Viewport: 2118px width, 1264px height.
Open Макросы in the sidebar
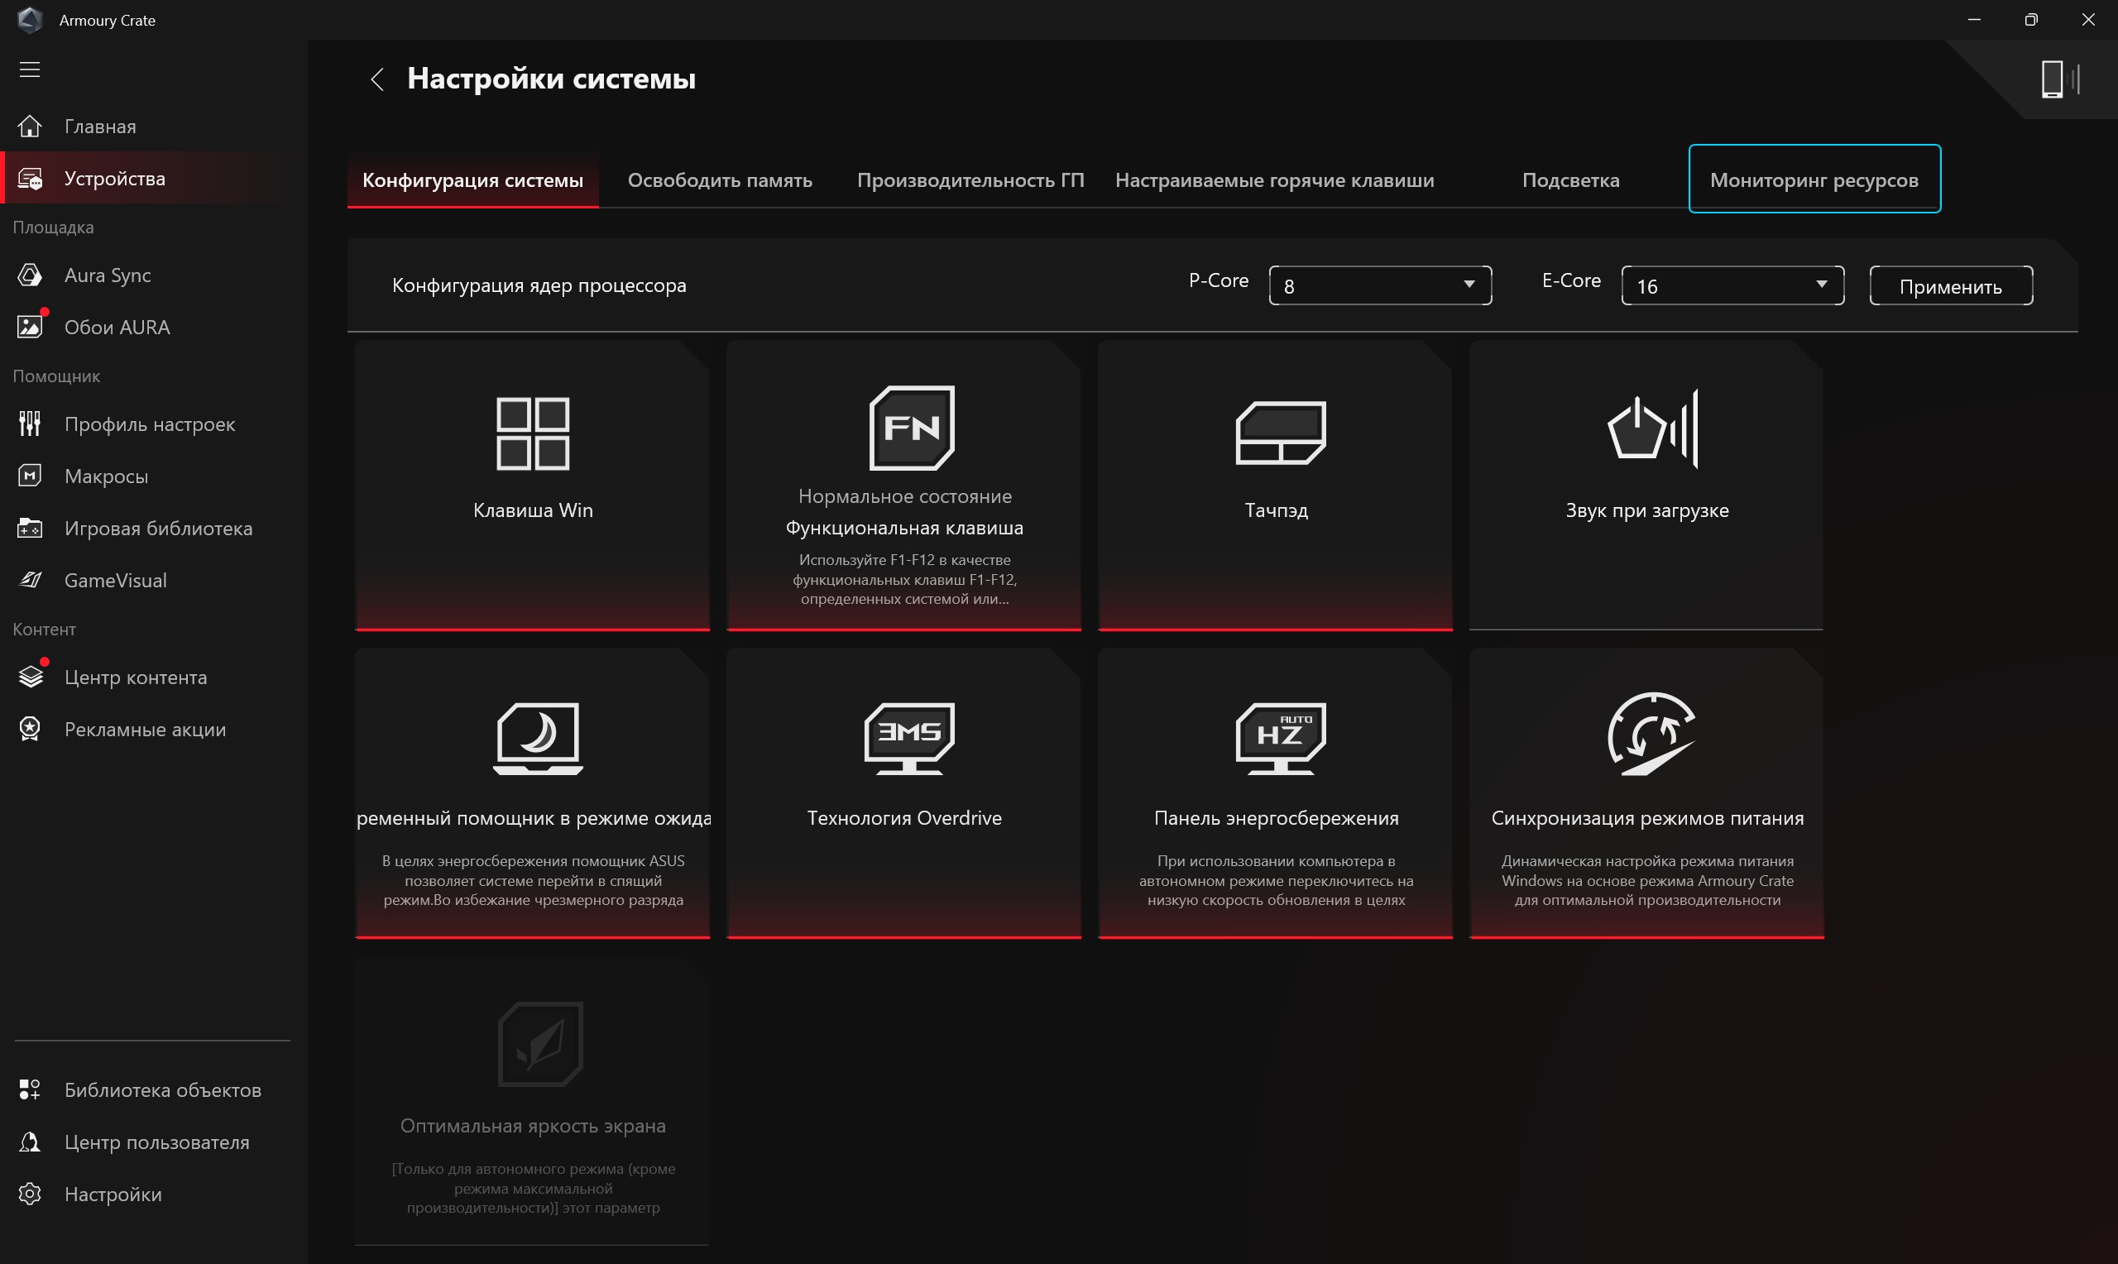tap(153, 476)
